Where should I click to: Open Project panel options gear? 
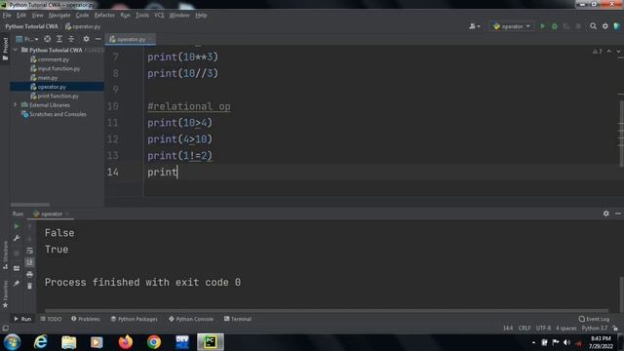[x=86, y=39]
